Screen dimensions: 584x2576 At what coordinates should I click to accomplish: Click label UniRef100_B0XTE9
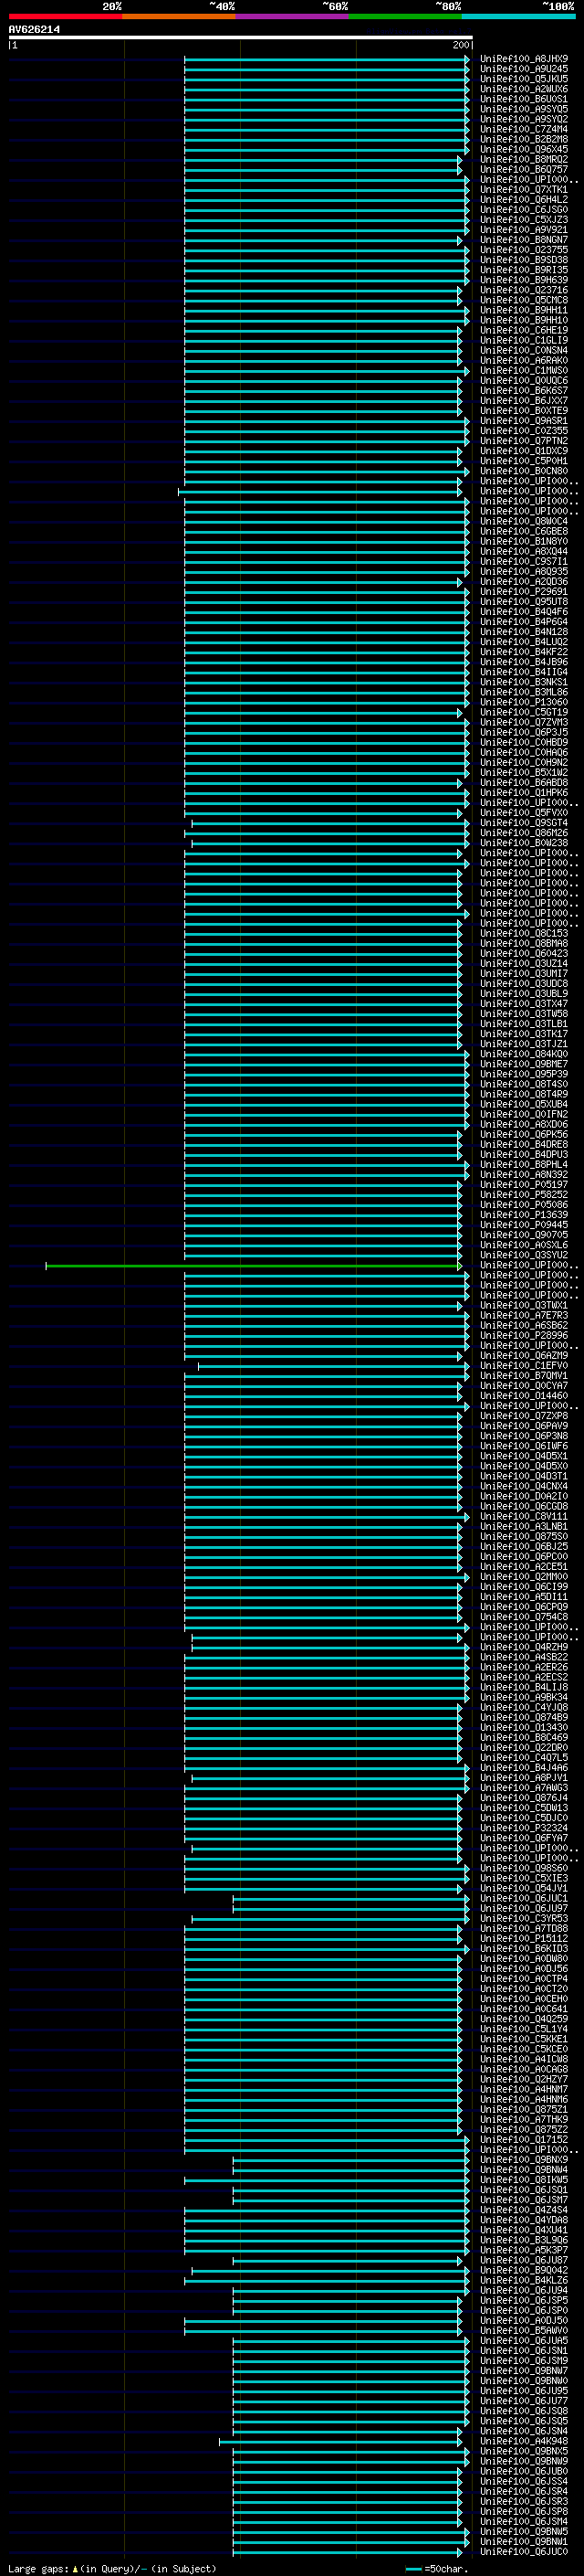click(524, 411)
